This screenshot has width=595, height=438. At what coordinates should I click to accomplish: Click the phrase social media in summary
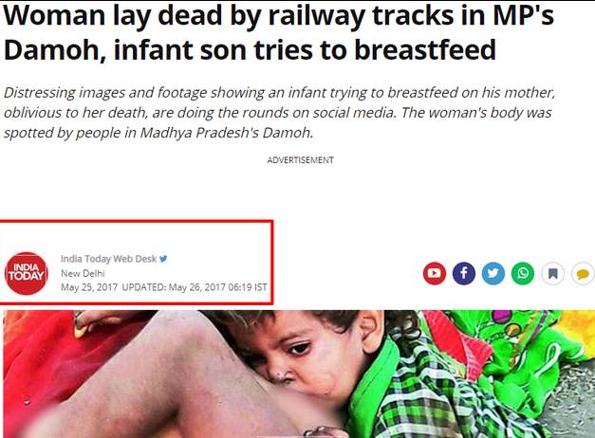tap(354, 112)
